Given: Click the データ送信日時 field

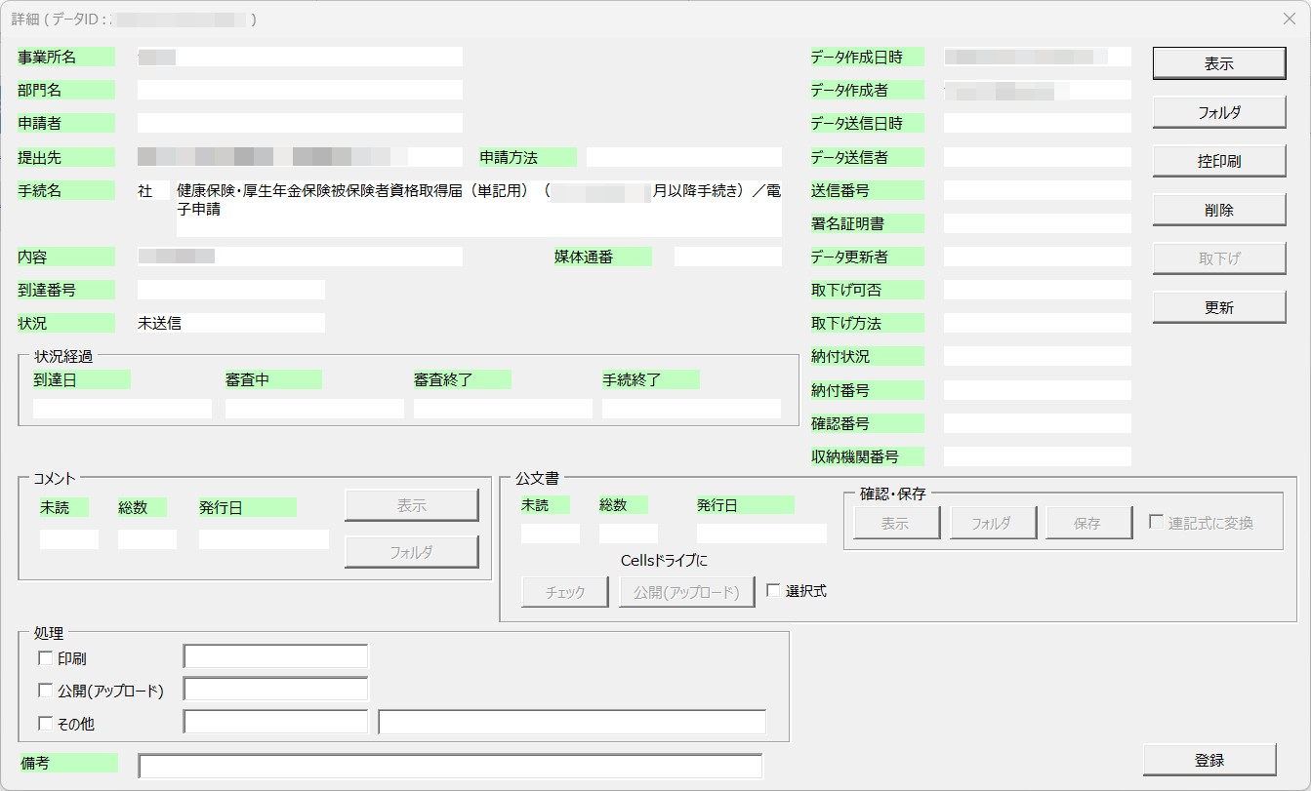Looking at the screenshot, I should (1038, 124).
